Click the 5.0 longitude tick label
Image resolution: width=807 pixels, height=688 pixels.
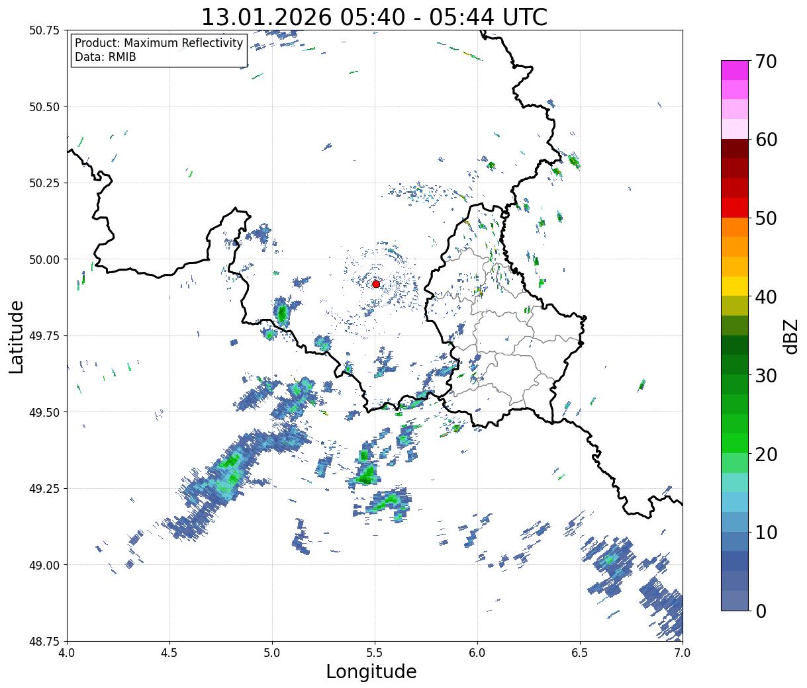tap(272, 653)
